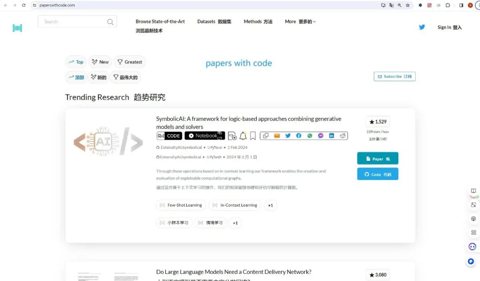This screenshot has width=480, height=281.
Task: Open the Datasets menu item
Action: coord(214,22)
